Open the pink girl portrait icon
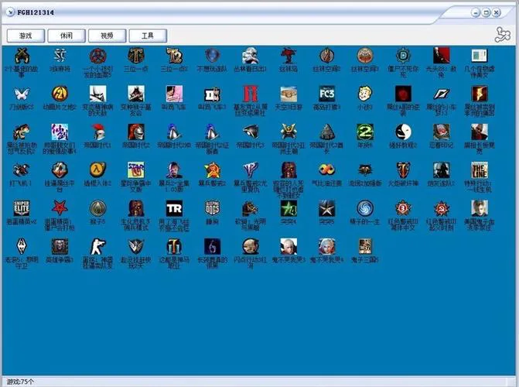Screen dimensions: 519x387 point(174,94)
